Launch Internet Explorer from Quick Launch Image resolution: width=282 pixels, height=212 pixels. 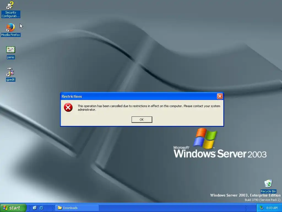coord(41,208)
